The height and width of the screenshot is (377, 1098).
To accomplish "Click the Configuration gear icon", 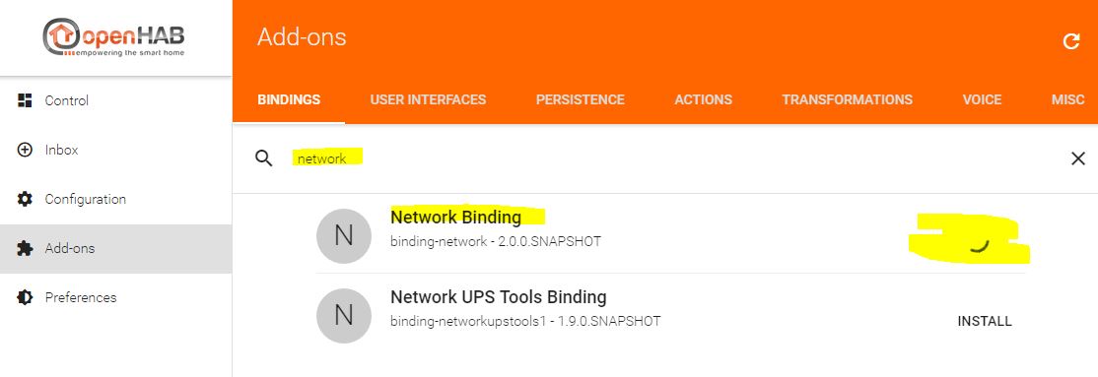I will tap(25, 200).
